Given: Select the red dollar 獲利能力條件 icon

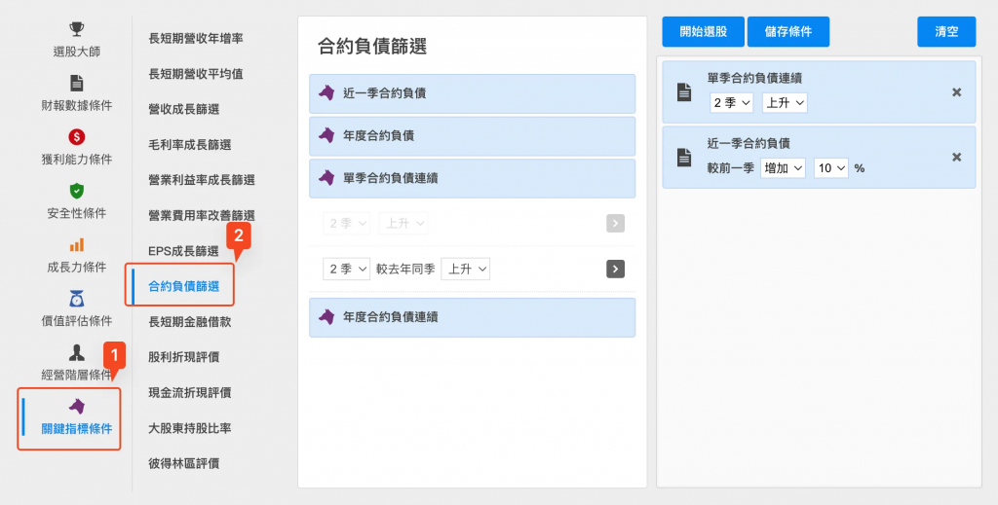Looking at the screenshot, I should click(76, 137).
